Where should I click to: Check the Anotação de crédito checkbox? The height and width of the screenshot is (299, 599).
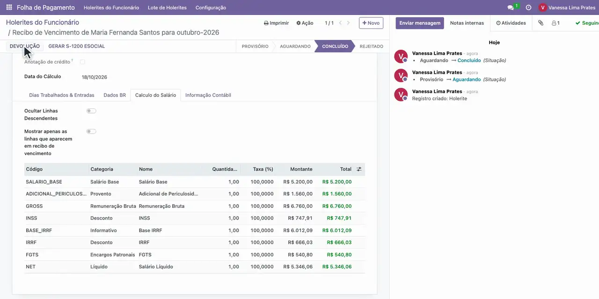coord(82,62)
